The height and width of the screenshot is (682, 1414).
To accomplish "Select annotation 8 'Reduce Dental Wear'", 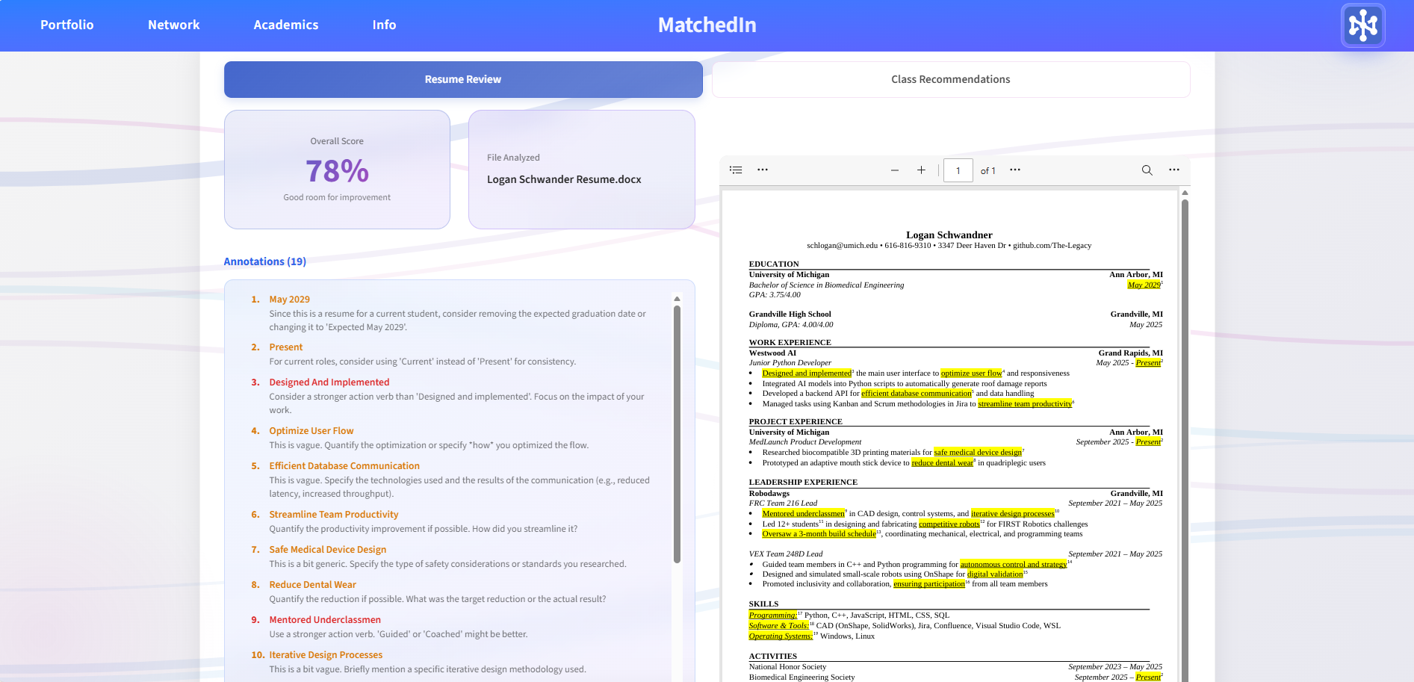I will 312,585.
